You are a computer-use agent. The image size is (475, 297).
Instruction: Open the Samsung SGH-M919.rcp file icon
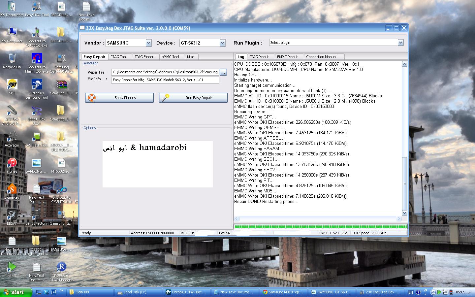pos(61,63)
